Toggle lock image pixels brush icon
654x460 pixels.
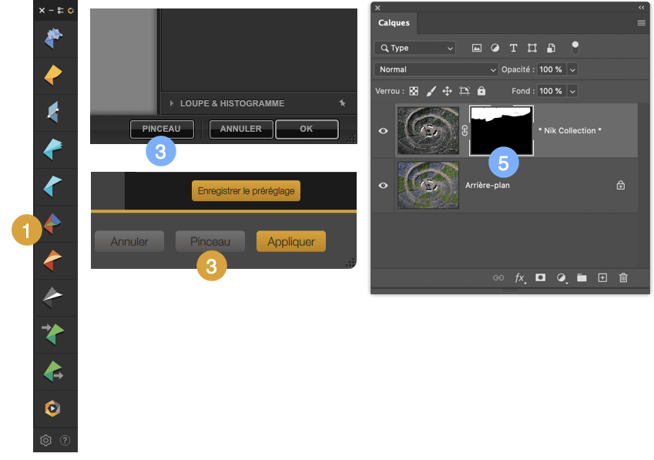coord(431,92)
